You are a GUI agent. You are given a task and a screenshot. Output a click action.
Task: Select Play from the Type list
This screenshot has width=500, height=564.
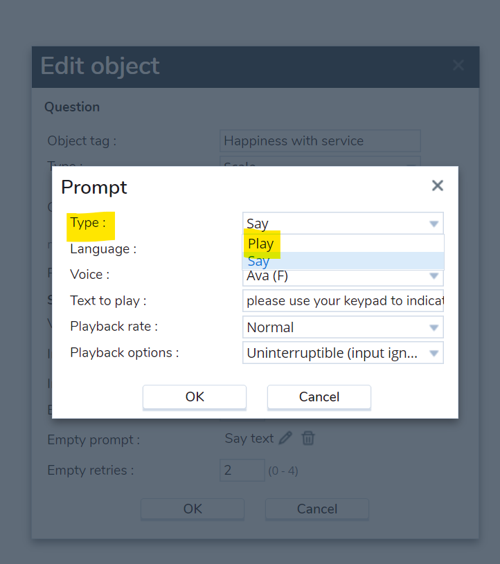[x=261, y=244]
